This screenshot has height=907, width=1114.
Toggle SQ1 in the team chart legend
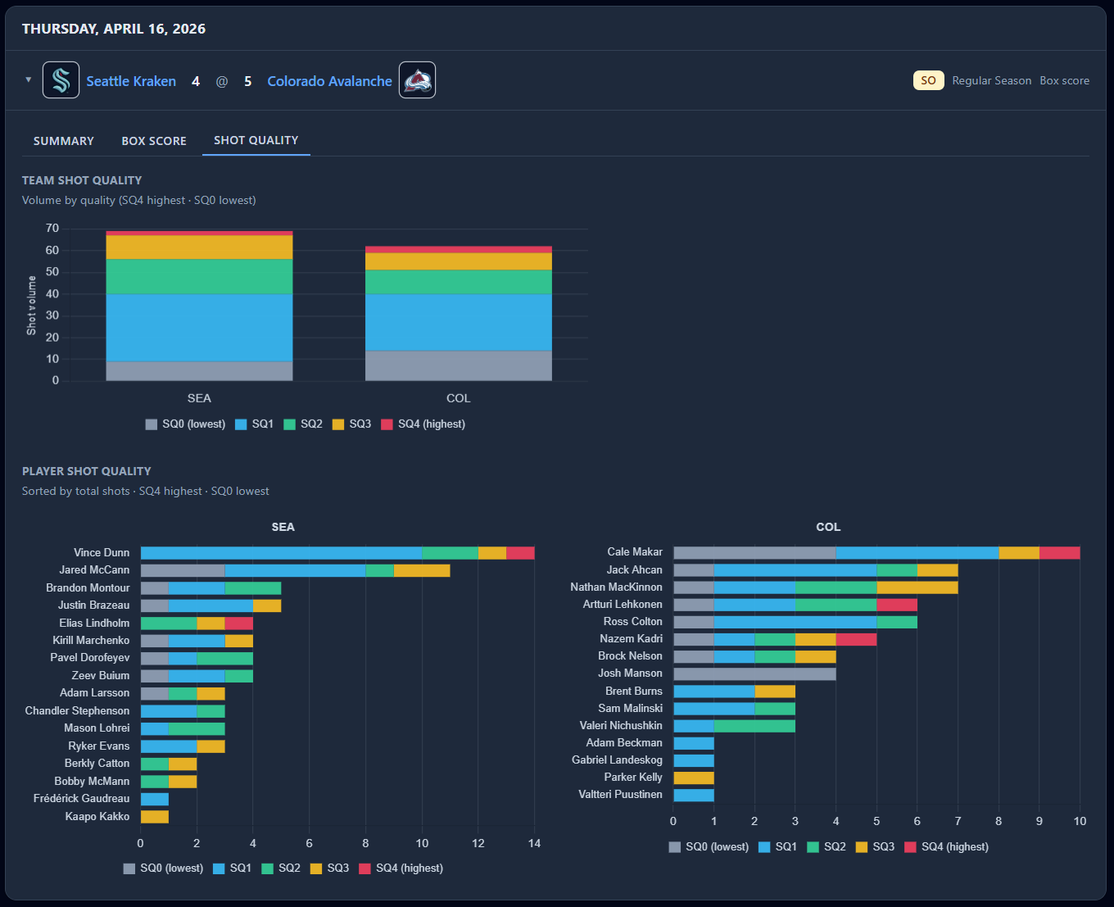[x=254, y=424]
